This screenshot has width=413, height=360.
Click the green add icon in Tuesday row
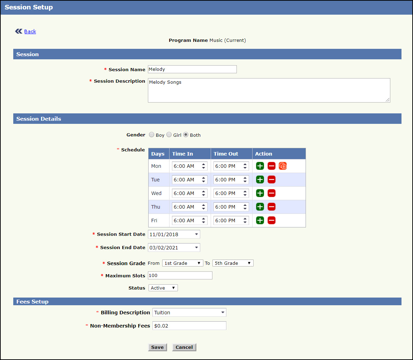[x=260, y=180]
